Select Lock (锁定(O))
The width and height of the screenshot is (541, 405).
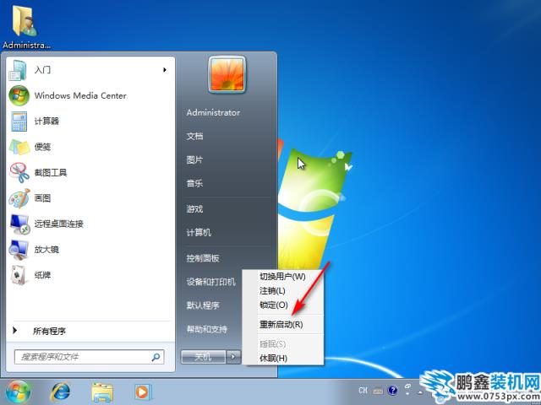(283, 305)
